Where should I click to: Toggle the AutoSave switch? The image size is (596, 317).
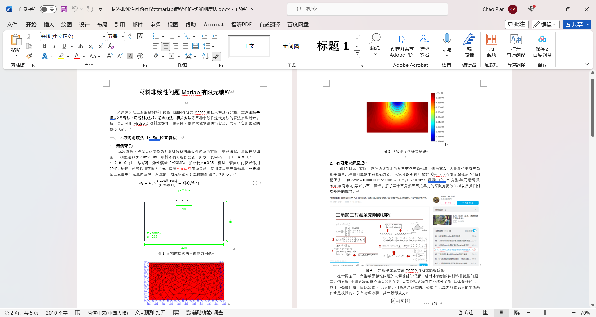click(x=48, y=9)
